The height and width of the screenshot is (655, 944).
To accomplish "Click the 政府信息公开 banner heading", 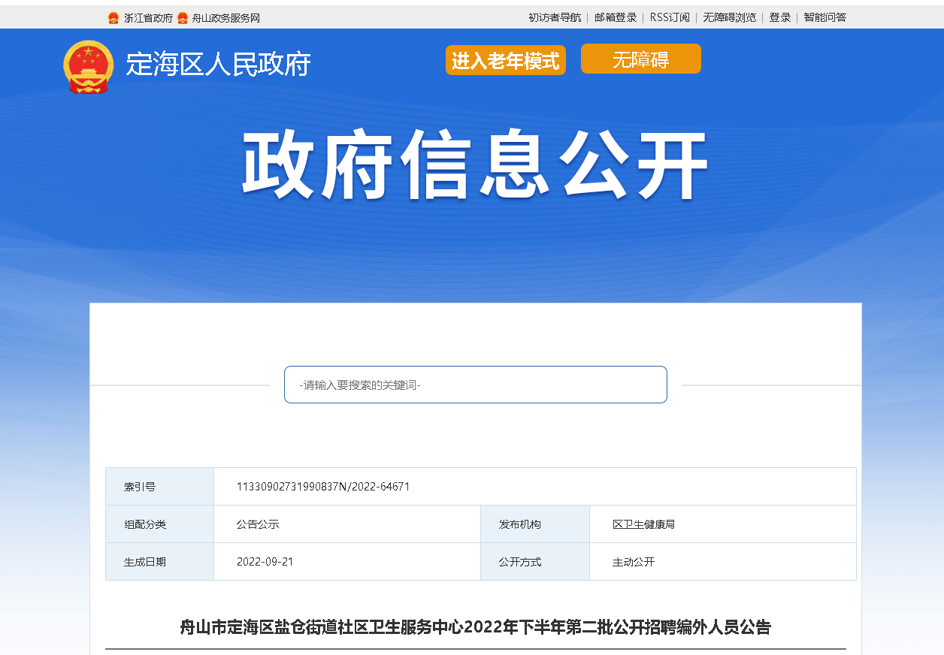I will coord(475,165).
